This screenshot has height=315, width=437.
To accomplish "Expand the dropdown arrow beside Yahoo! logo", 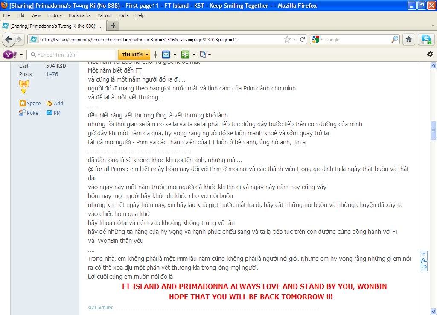I will pos(21,55).
